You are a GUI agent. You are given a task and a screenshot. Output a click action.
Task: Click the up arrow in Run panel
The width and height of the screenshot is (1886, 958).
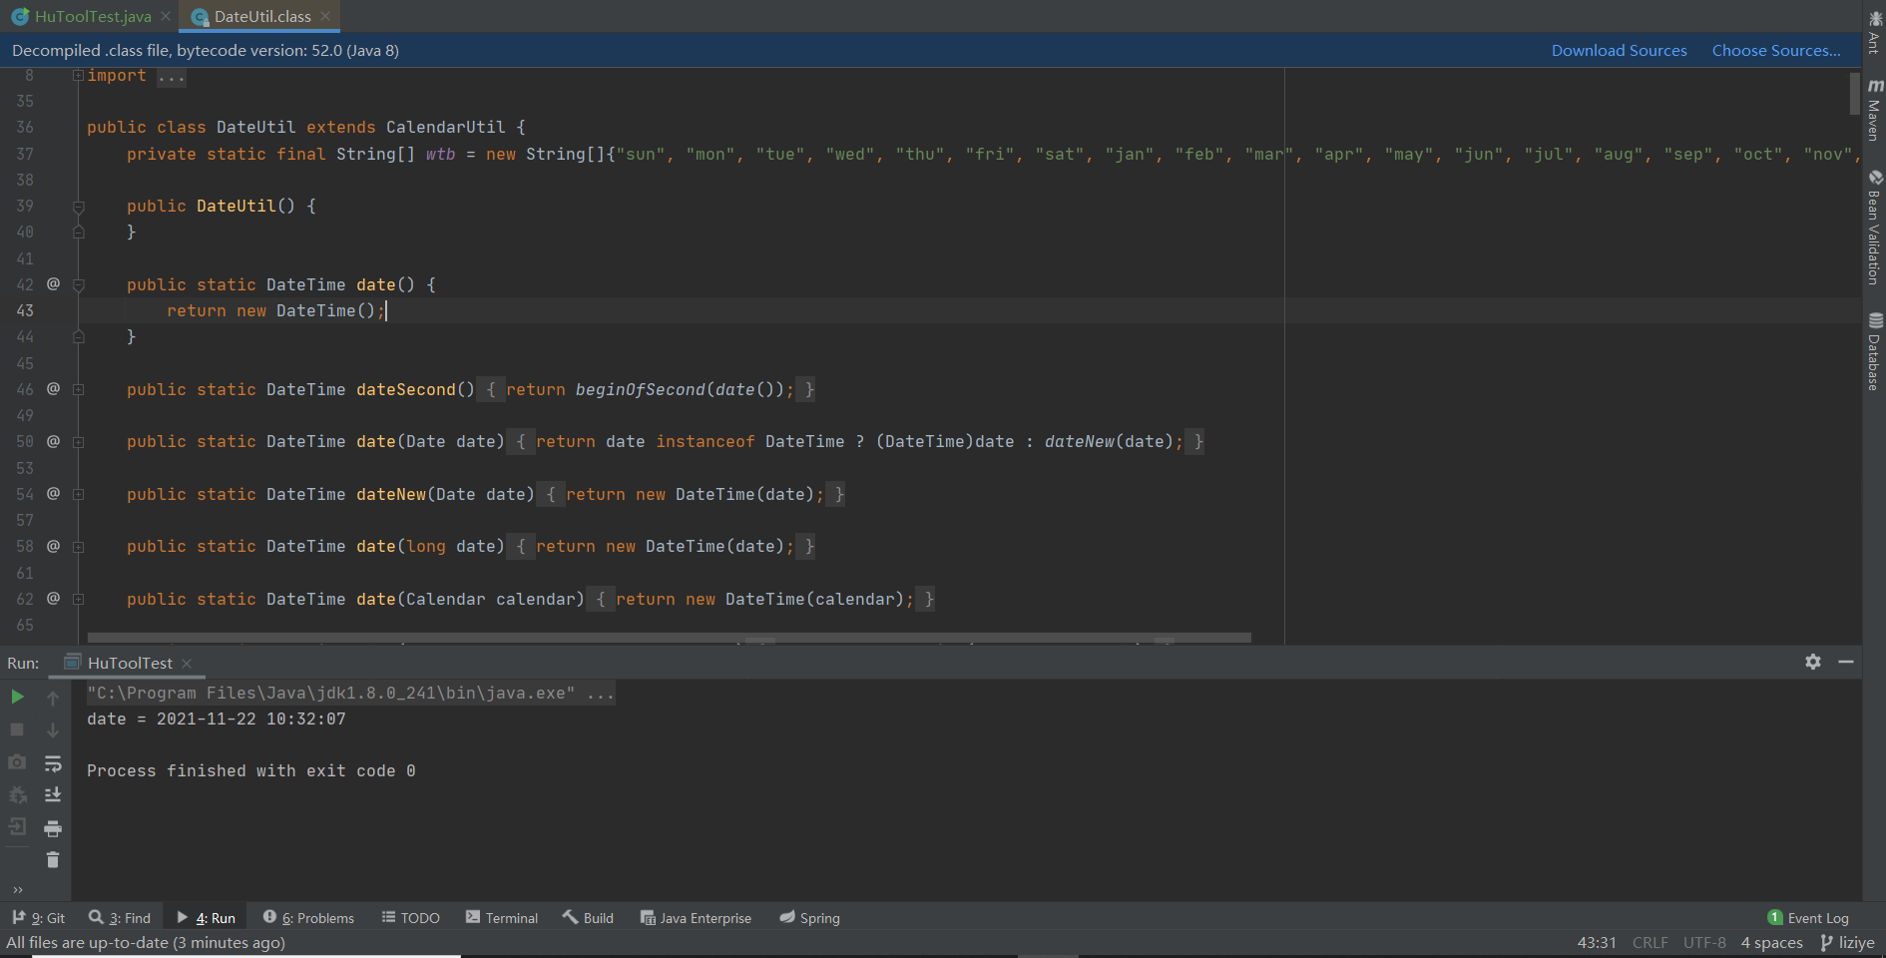point(53,698)
